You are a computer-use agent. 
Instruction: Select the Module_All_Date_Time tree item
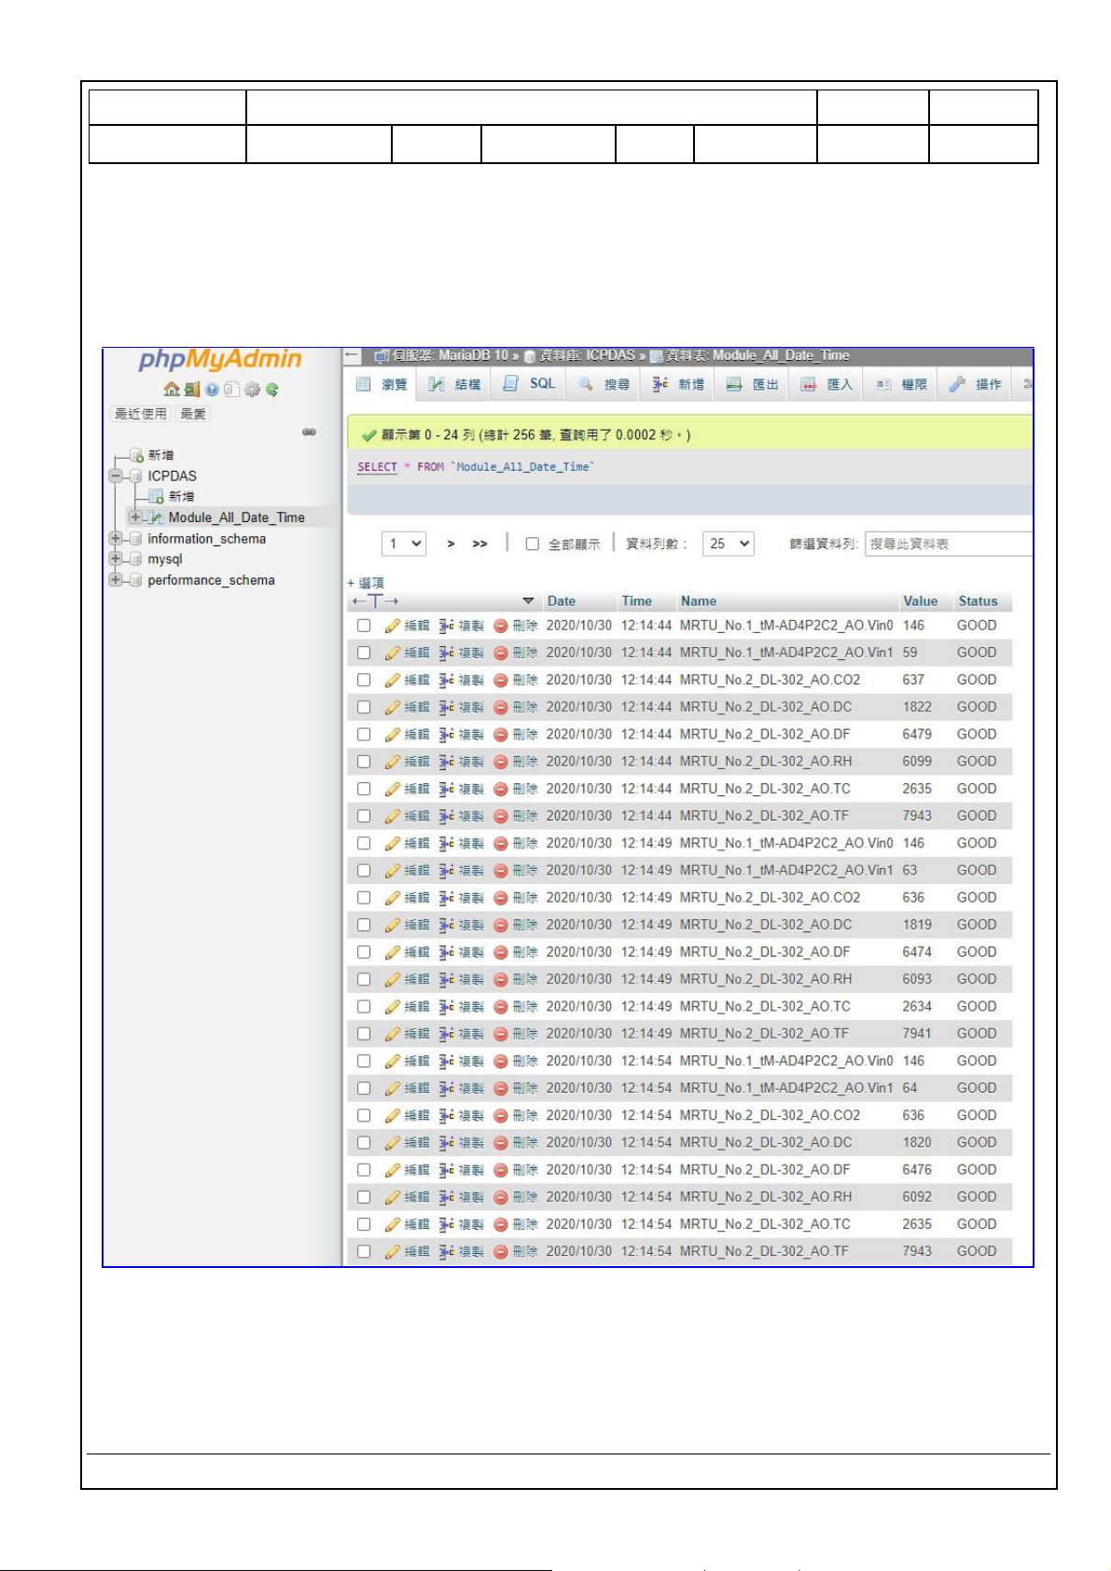point(237,517)
